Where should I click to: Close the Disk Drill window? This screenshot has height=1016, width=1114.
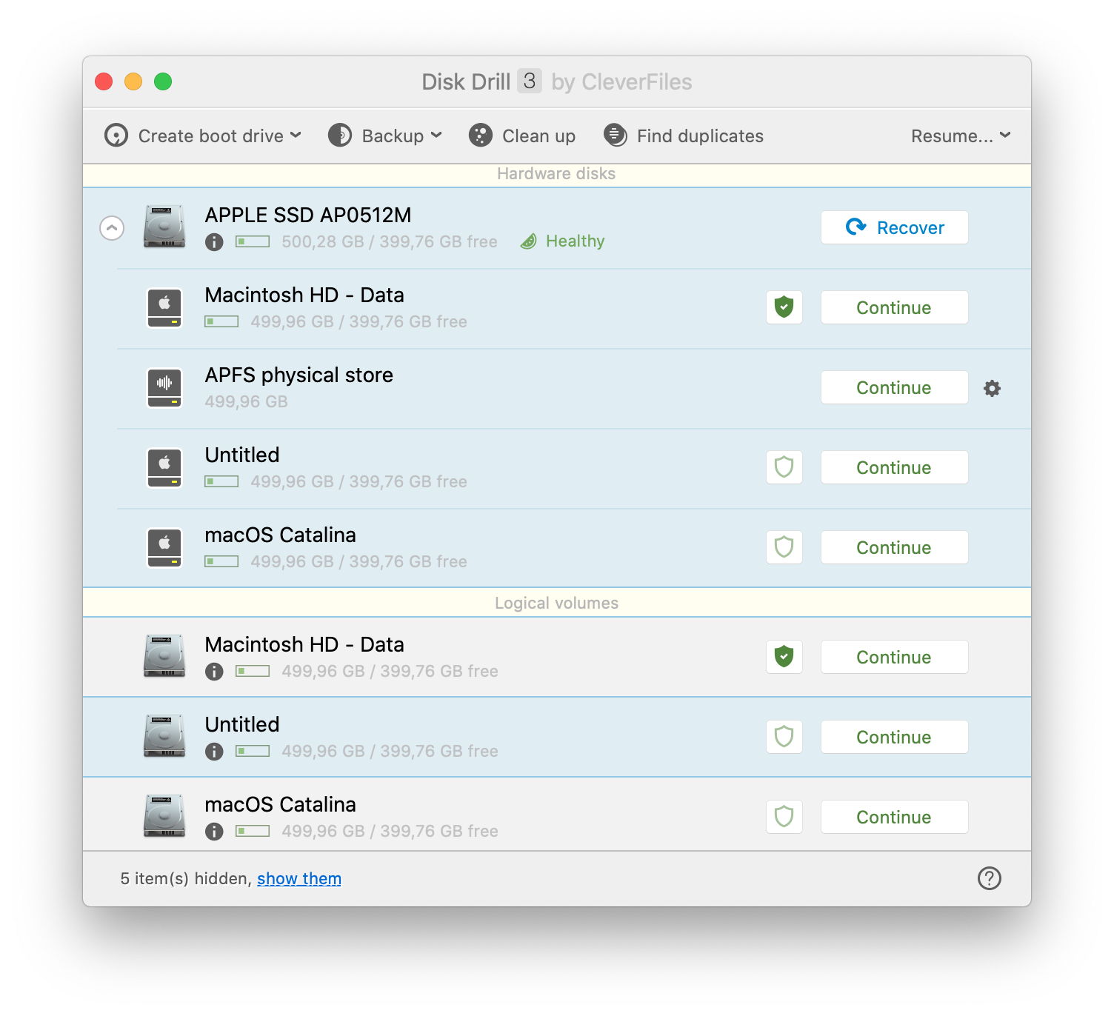(104, 81)
